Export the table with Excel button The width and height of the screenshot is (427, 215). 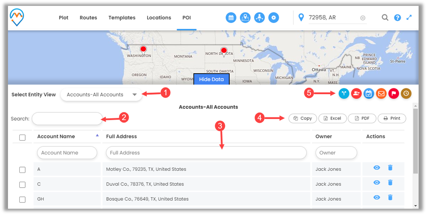tap(332, 119)
